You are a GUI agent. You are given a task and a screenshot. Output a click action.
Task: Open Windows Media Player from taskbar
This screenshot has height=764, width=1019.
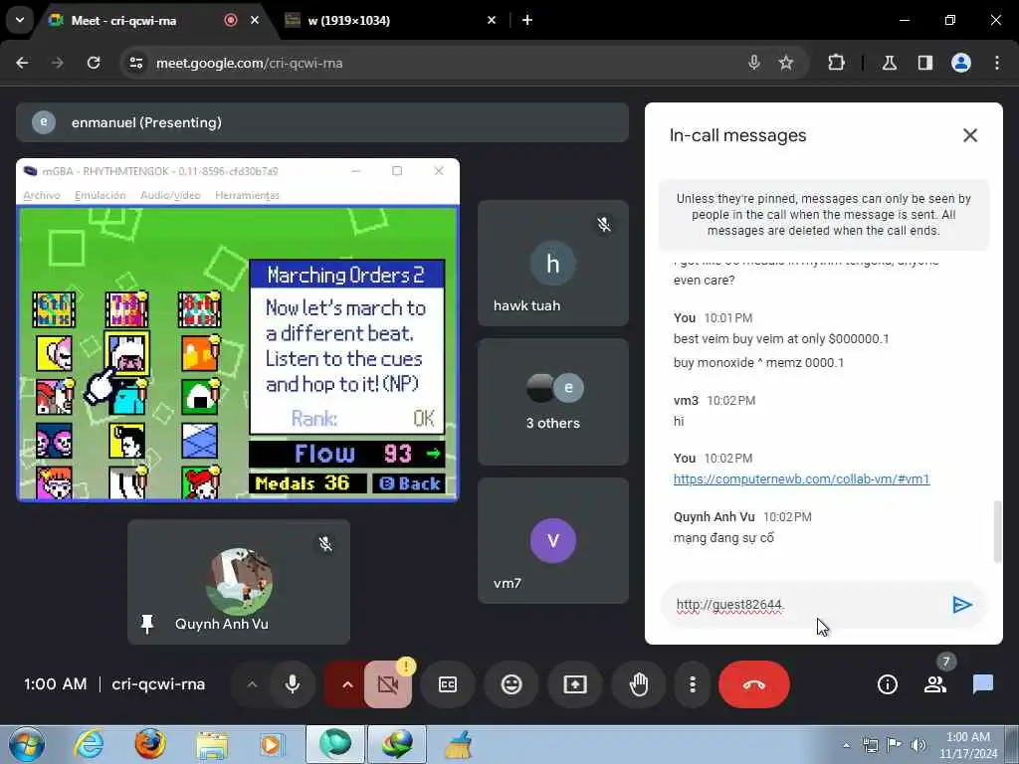click(x=272, y=744)
